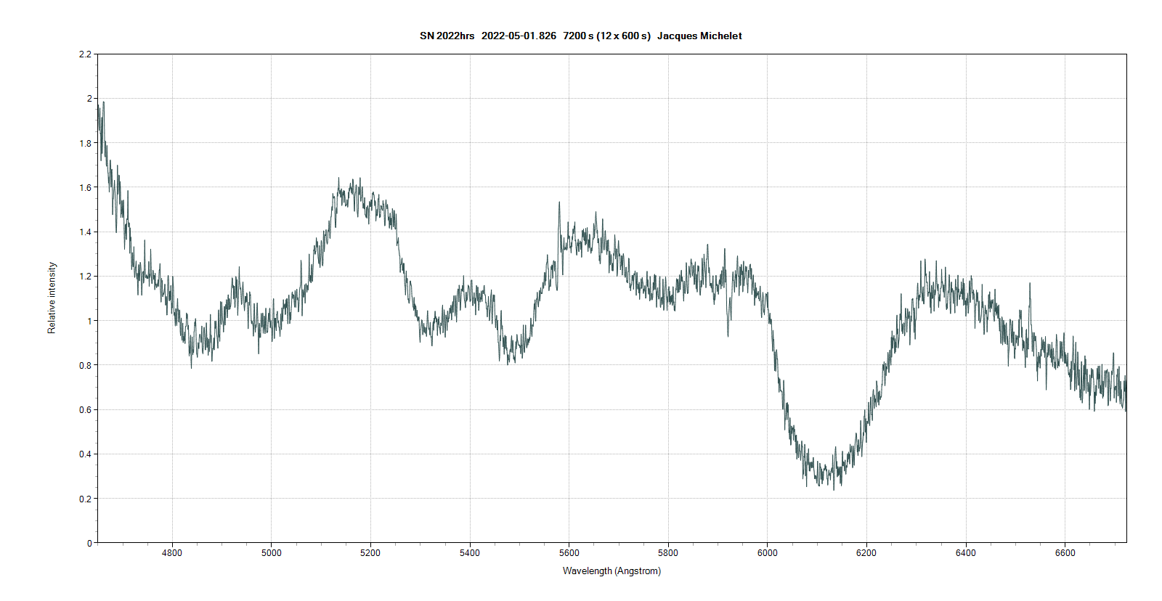The width and height of the screenshot is (1162, 601).
Task: Click the 0 tick label on y-axis
Action: tap(89, 543)
